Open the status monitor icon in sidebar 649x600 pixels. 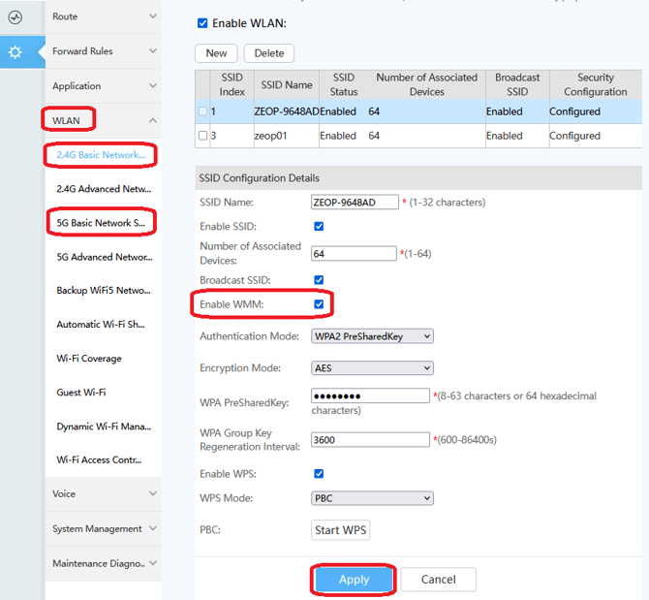click(15, 17)
